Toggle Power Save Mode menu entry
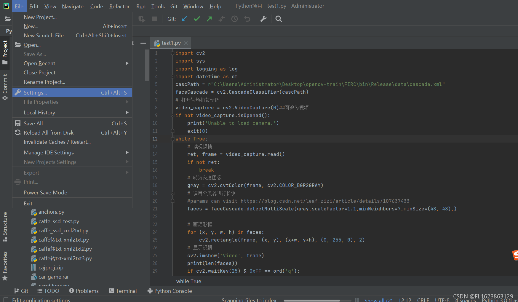 pos(72,193)
